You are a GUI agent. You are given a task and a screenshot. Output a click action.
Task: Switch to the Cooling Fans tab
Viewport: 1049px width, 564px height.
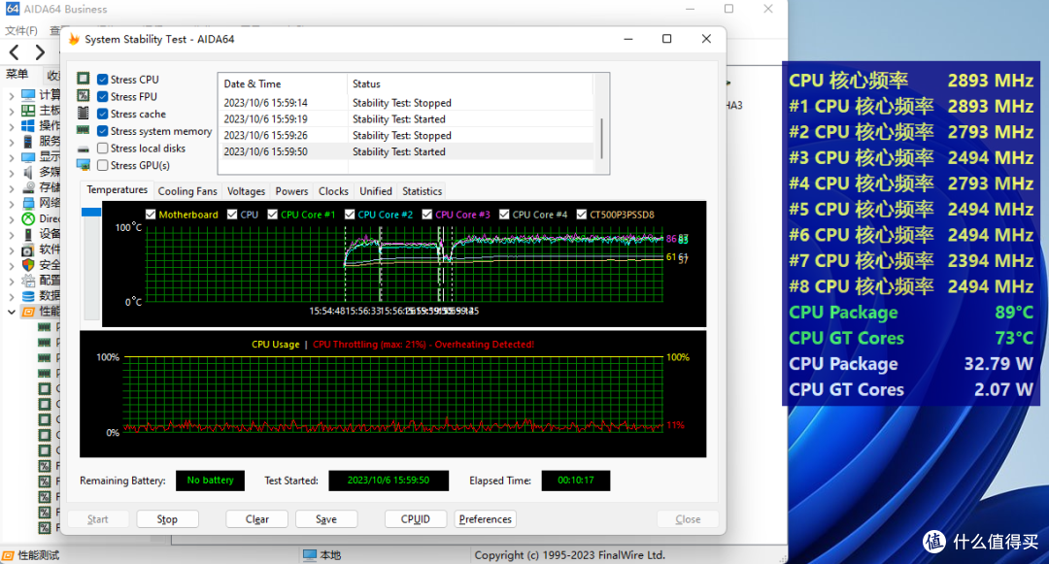tap(187, 191)
